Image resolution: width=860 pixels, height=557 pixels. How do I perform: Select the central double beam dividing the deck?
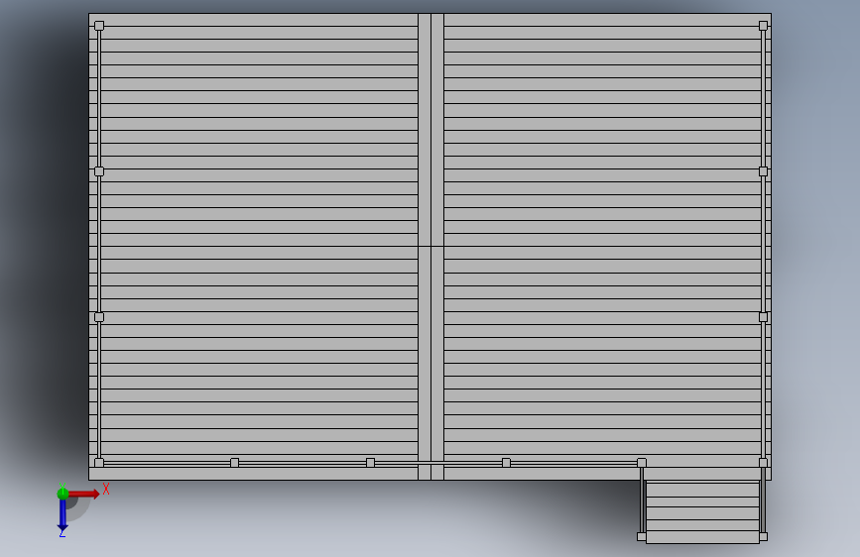[430, 247]
